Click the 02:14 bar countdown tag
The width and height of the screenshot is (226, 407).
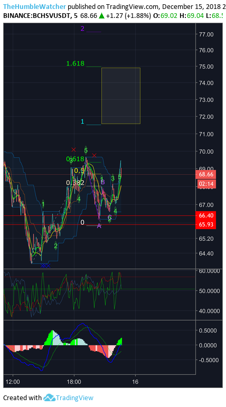206,184
